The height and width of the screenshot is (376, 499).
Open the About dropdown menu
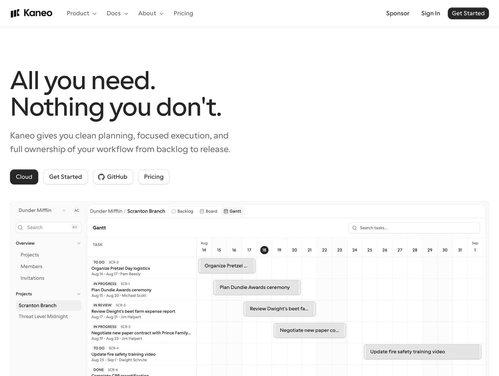click(151, 13)
